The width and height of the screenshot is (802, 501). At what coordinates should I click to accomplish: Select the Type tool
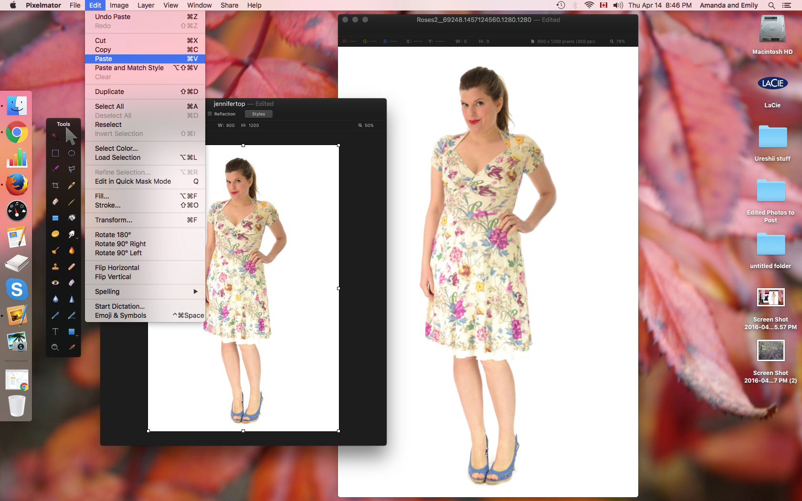pyautogui.click(x=55, y=332)
